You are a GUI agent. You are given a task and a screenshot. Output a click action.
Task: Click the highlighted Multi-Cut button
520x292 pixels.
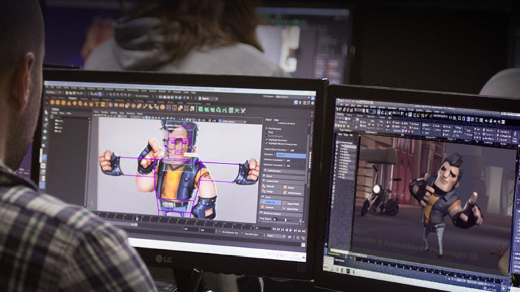click(270, 202)
